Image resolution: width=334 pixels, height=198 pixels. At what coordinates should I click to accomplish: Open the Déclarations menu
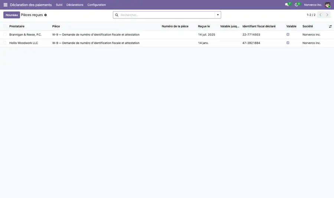pos(75,5)
